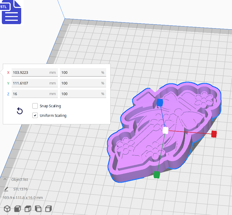
Task: Switch to the default 3D view
Action: [x=7, y=209]
